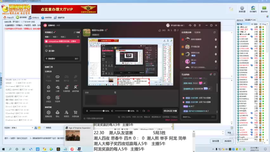
Task: Select the display 1 source row
Action: tap(62, 51)
